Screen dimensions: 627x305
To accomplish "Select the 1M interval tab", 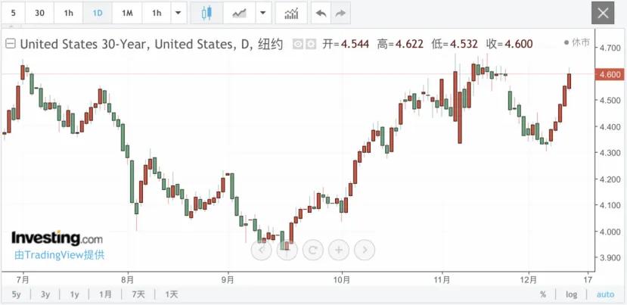I will (127, 13).
